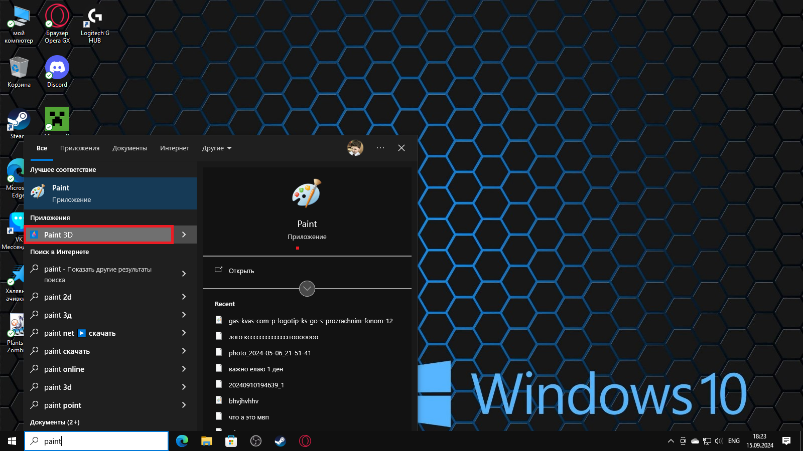803x451 pixels.
Task: Expand the arrow for 'paint скачать' suggestion
Action: [x=184, y=351]
